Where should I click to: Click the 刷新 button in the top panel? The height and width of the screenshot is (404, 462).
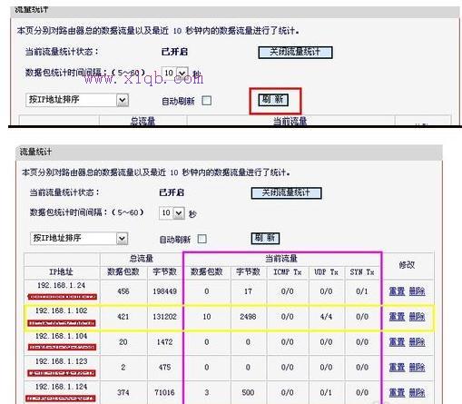point(273,100)
